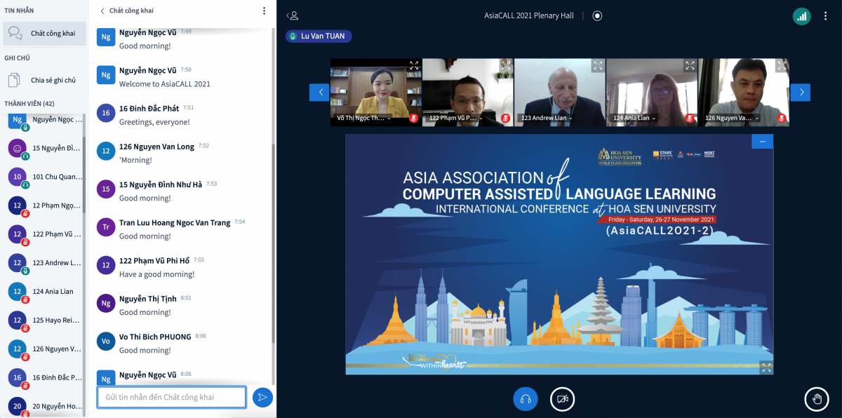This screenshot has width=842, height=418.
Task: Show the previous page of webcams
Action: tap(319, 93)
